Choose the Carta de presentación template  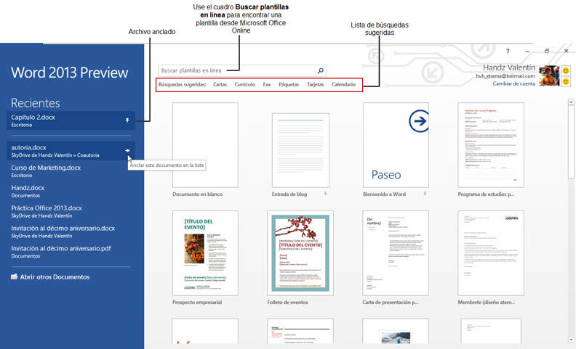396,253
